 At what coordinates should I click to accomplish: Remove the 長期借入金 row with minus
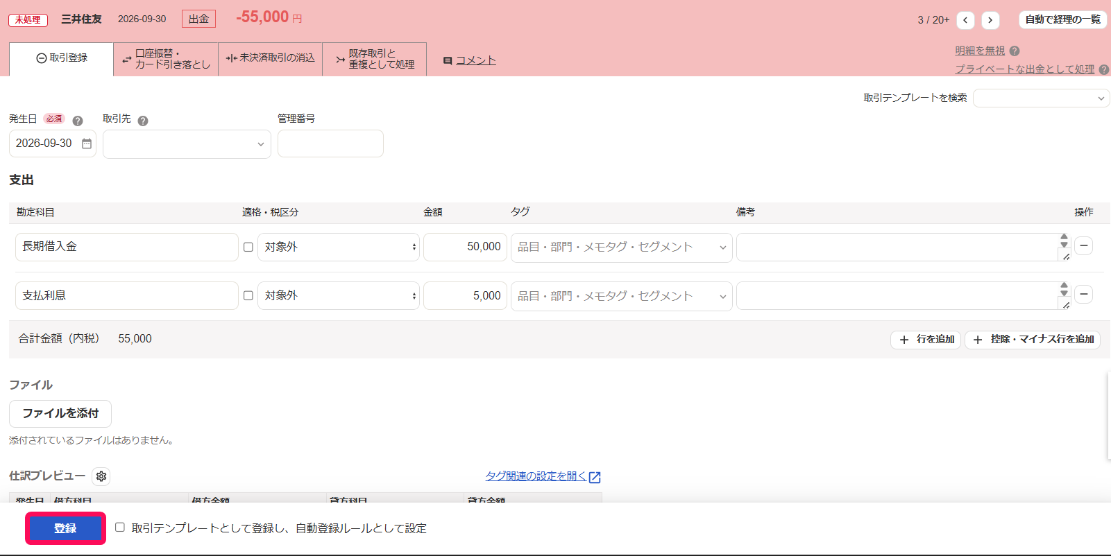coord(1083,245)
